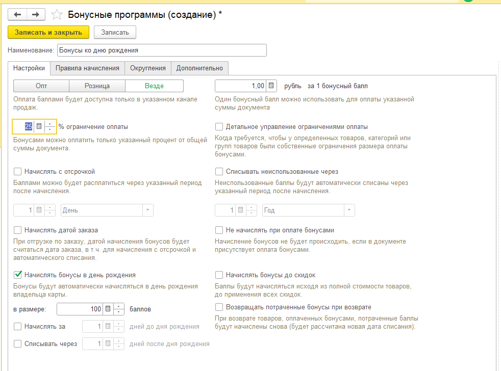The image size is (501, 371).
Task: Tick the 'Начислять за' checkbox
Action: pyautogui.click(x=17, y=326)
